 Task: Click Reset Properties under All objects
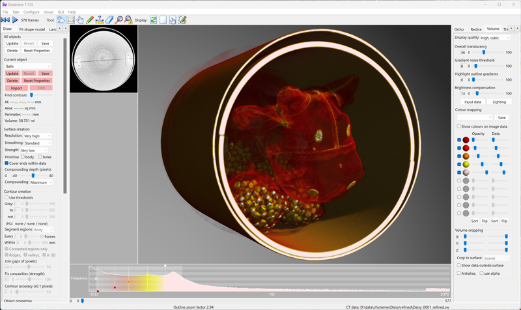coord(37,51)
